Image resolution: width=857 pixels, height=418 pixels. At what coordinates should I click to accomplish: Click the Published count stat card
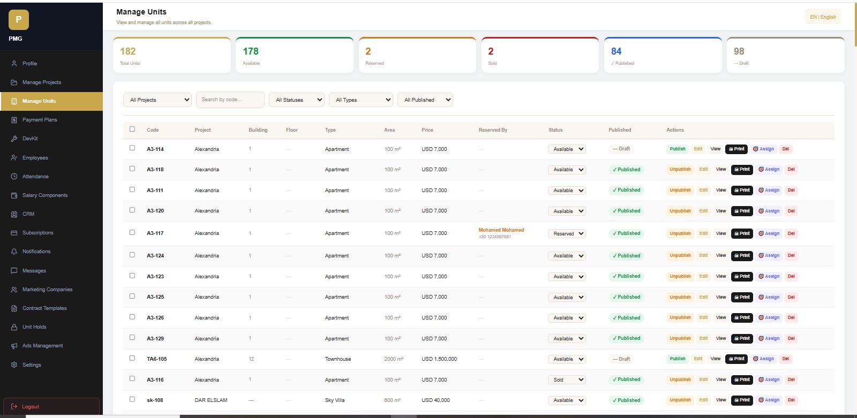(x=663, y=55)
